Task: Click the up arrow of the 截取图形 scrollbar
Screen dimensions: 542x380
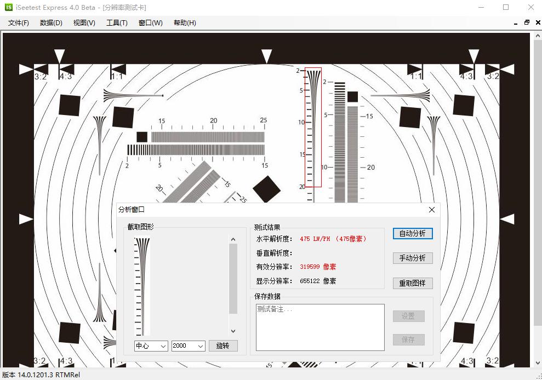Action: (233, 239)
